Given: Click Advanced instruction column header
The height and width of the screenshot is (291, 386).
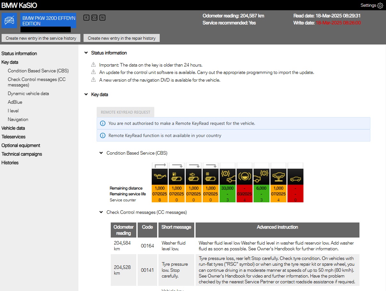Looking at the screenshot, I should coord(277,230).
